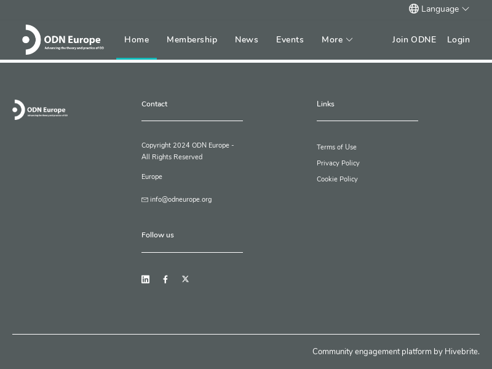Open the Cookie Policy link
492x369 pixels.
(x=337, y=179)
